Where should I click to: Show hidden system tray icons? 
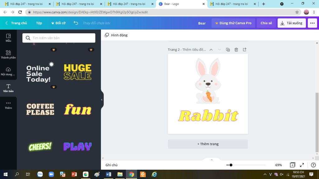click(265, 174)
